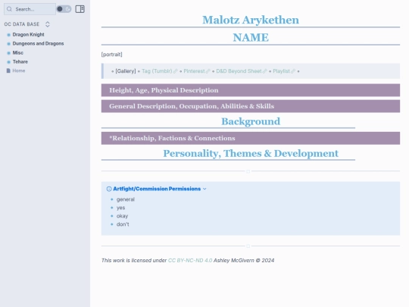Open the D&D Beyond Sheet link
Screen dimensions: 409x307
tap(239, 71)
